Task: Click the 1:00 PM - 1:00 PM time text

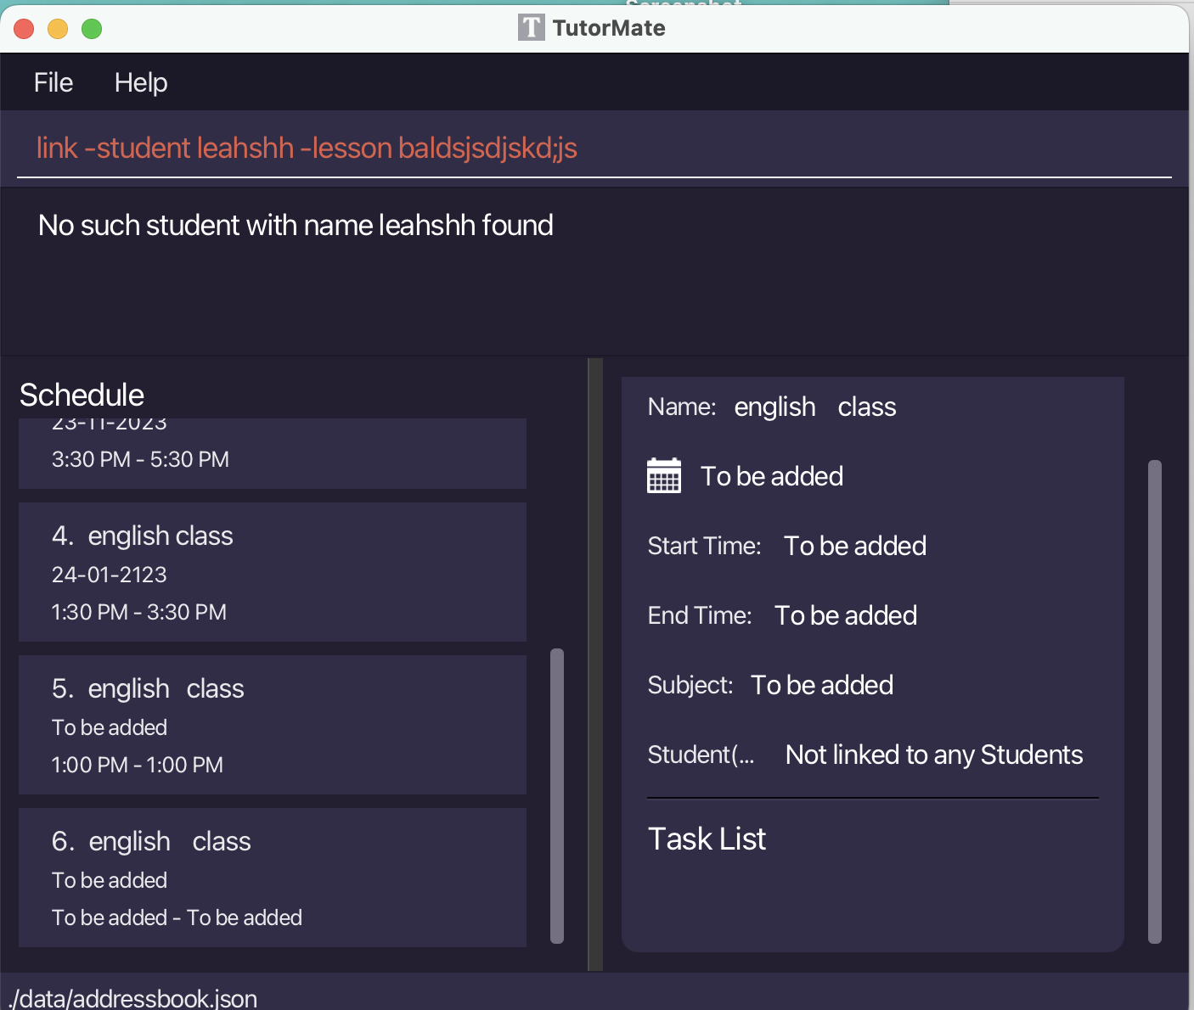Action: coord(138,765)
